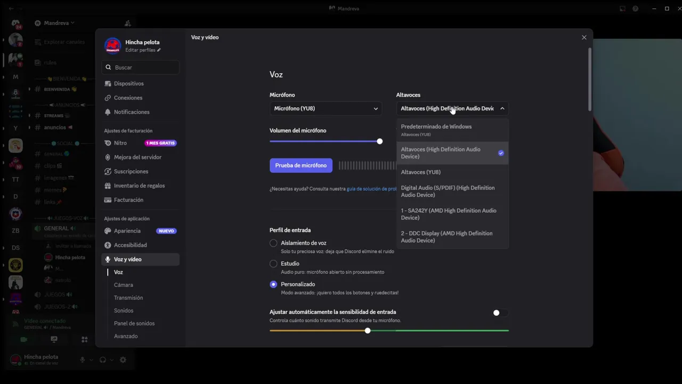Click the invite members icon beside Mandreva
The image size is (682, 384).
point(127,23)
